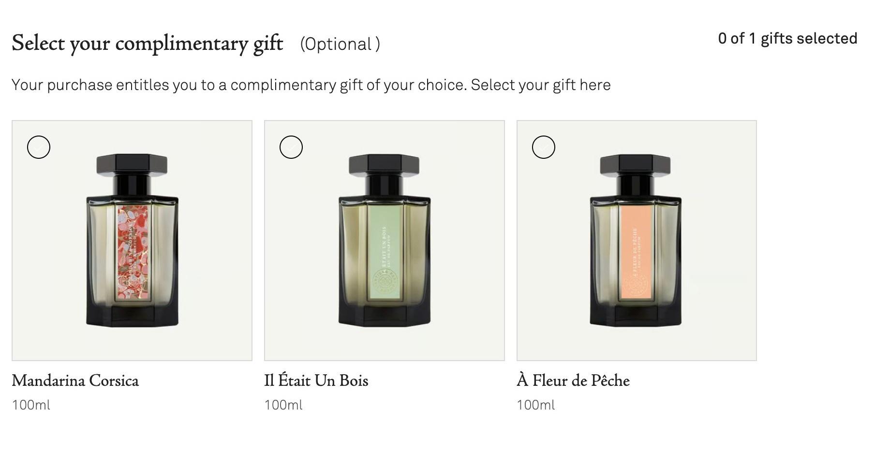Open the Il Était Un Bois product title
The height and width of the screenshot is (456, 889).
(316, 380)
